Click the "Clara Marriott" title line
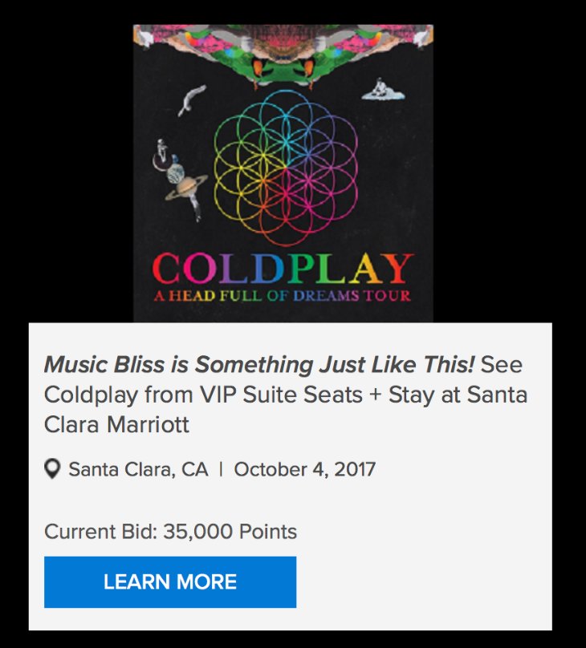This screenshot has height=648, width=586. 116,423
